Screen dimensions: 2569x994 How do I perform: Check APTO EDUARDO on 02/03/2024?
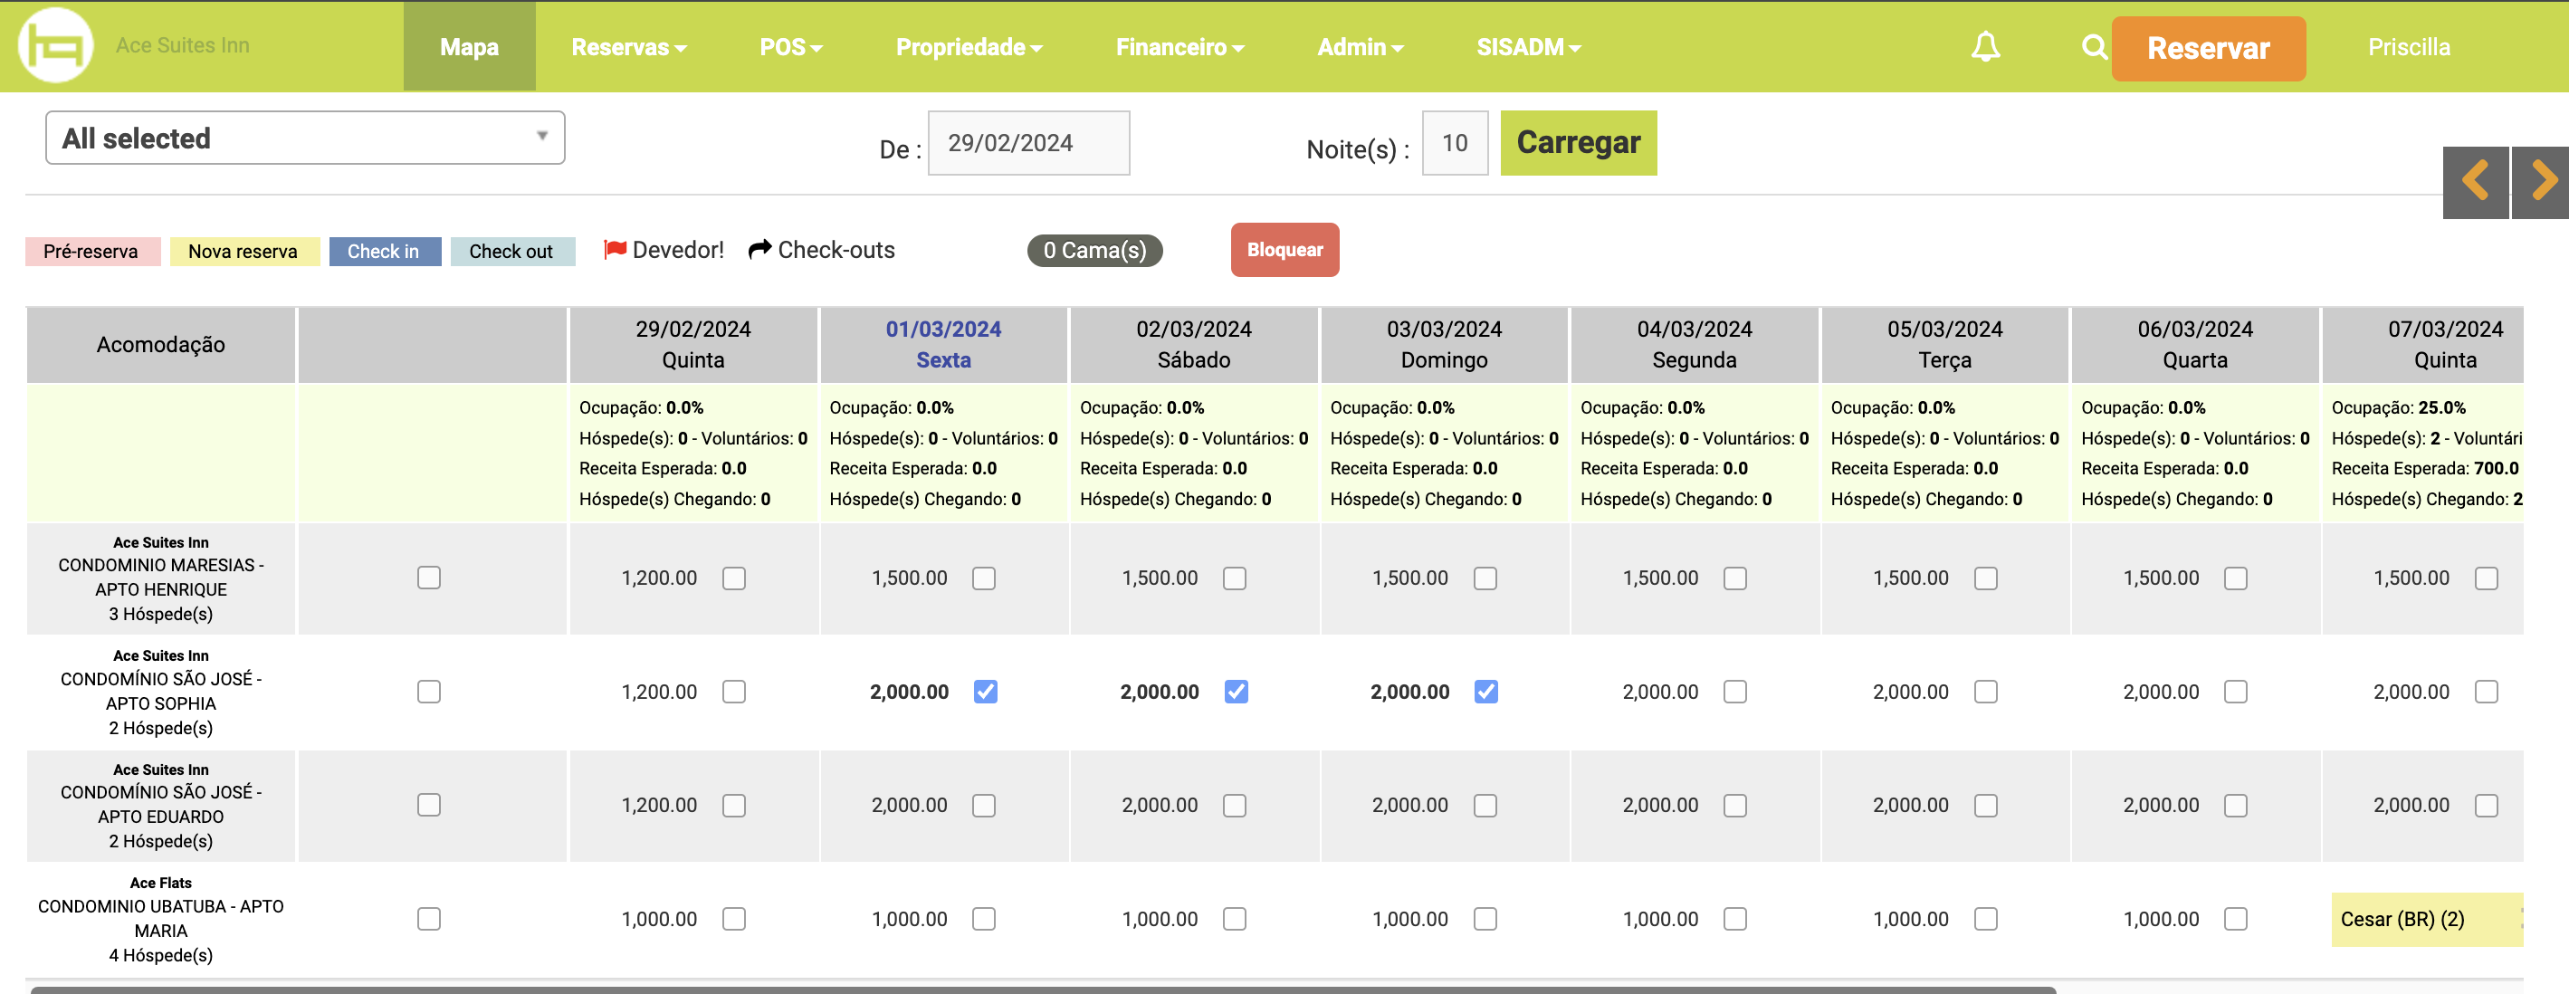[x=1235, y=805]
